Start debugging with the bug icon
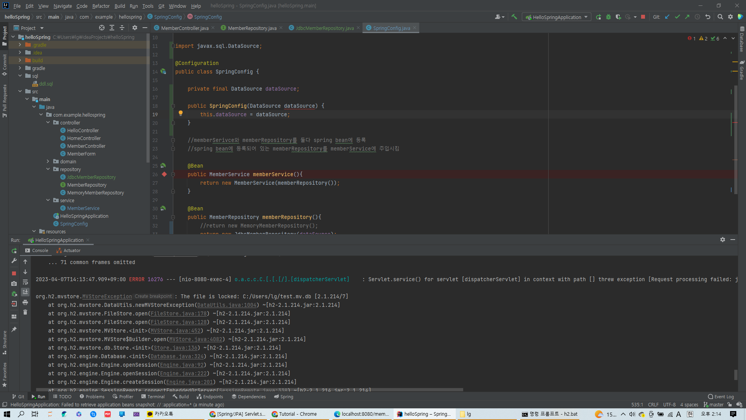 [608, 17]
